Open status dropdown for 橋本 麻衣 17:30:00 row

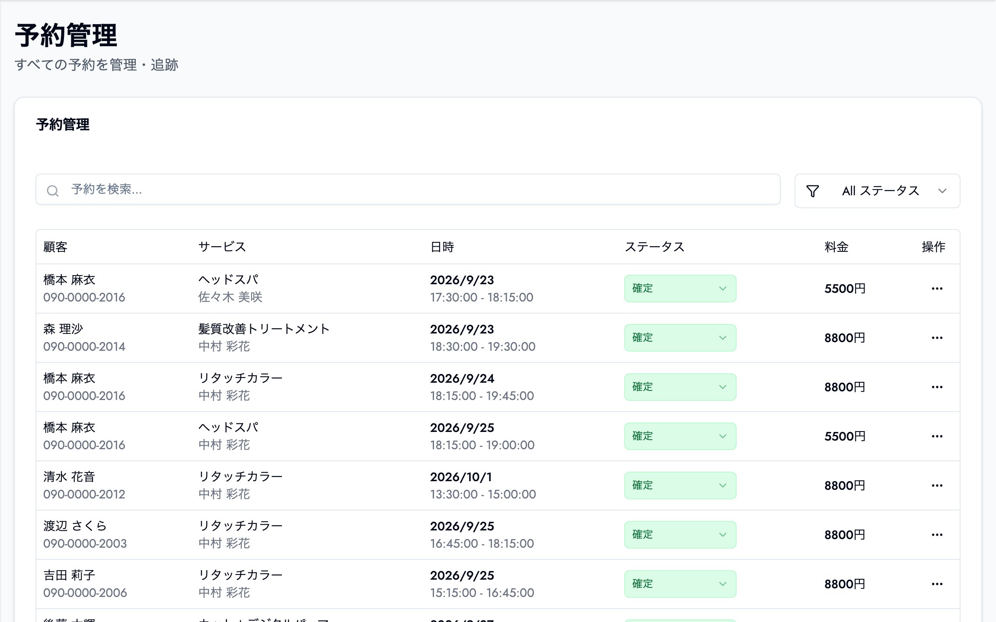tap(680, 289)
